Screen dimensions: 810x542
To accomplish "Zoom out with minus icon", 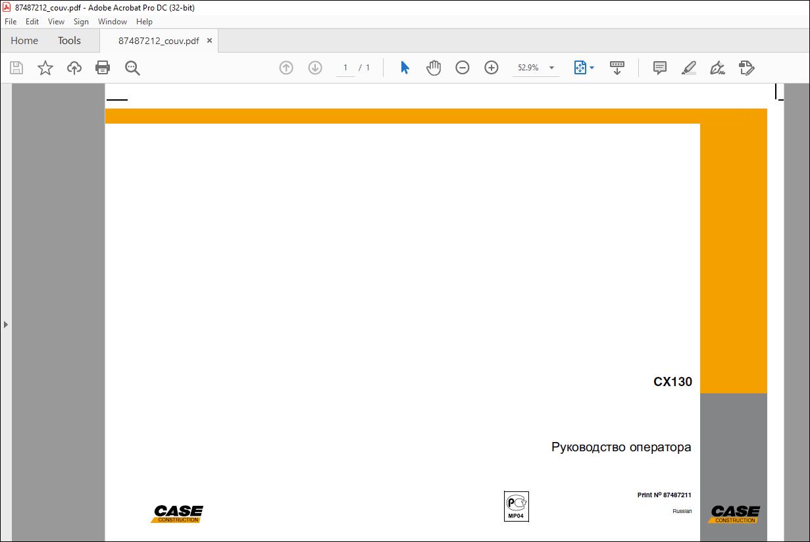I will [x=463, y=68].
